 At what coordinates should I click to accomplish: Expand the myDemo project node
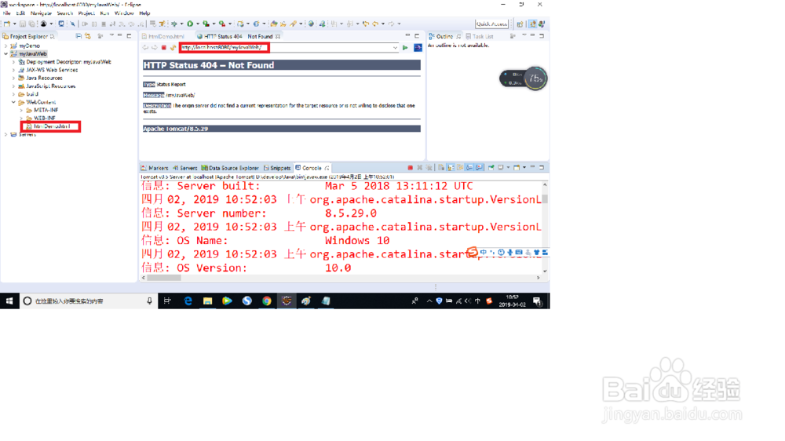[6, 46]
